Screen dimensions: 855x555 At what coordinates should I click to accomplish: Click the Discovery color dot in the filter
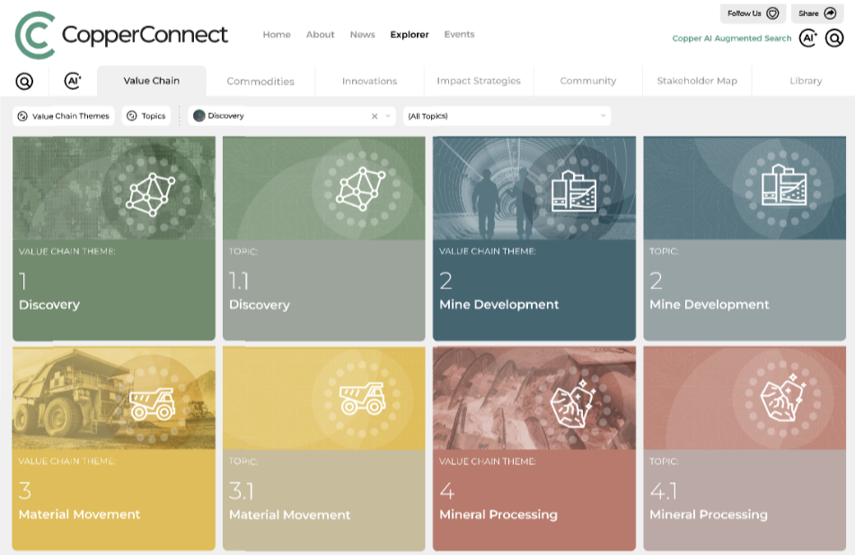coord(199,116)
